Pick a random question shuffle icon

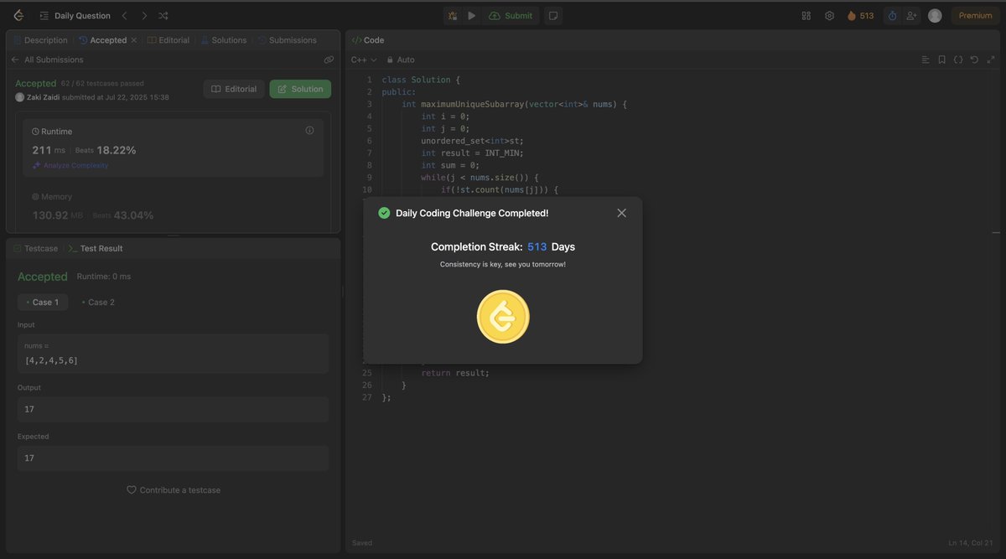point(163,15)
